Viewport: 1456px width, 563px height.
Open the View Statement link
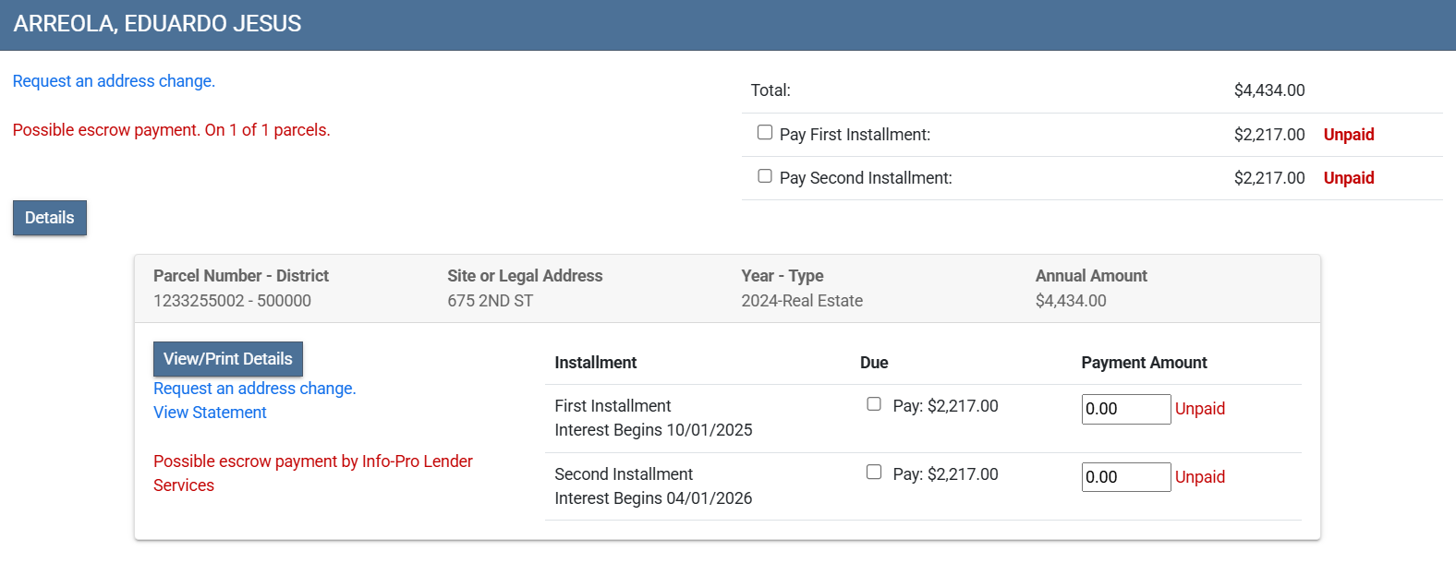point(210,413)
